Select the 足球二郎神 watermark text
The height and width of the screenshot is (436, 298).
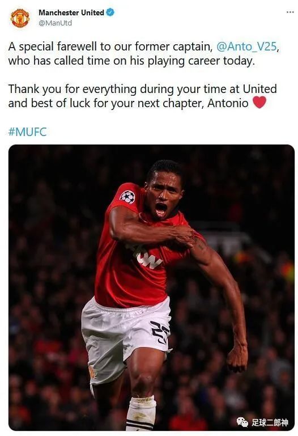tap(270, 422)
